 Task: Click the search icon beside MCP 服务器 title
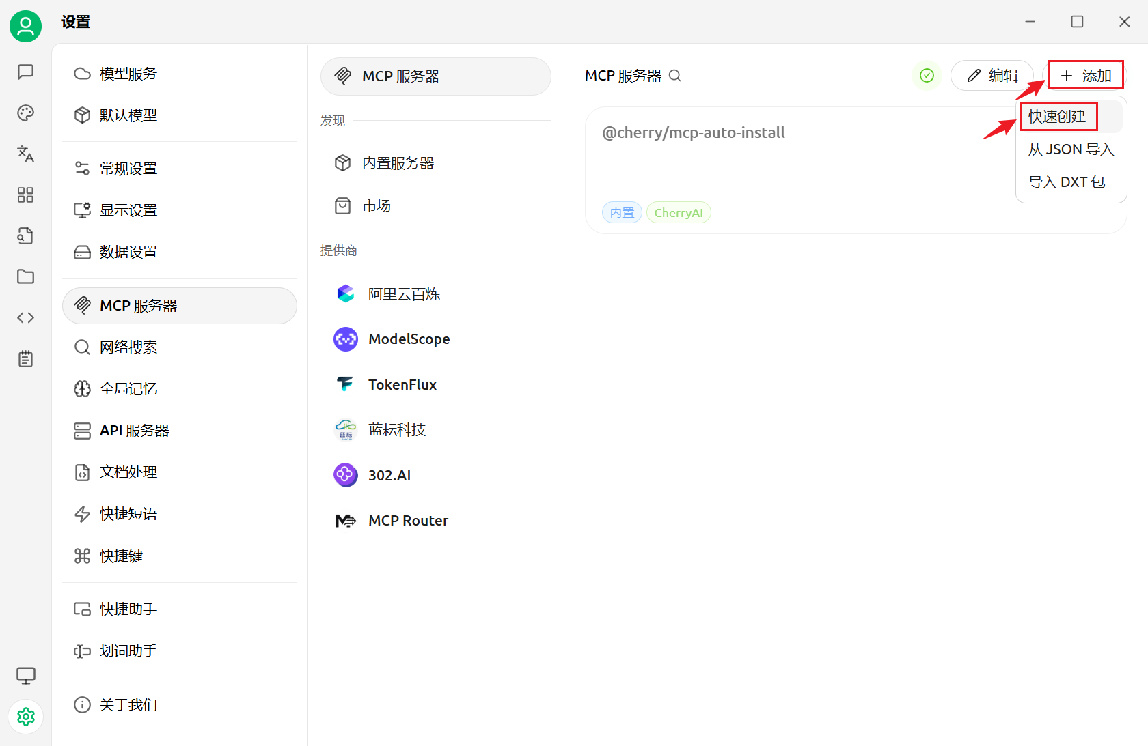pyautogui.click(x=674, y=76)
